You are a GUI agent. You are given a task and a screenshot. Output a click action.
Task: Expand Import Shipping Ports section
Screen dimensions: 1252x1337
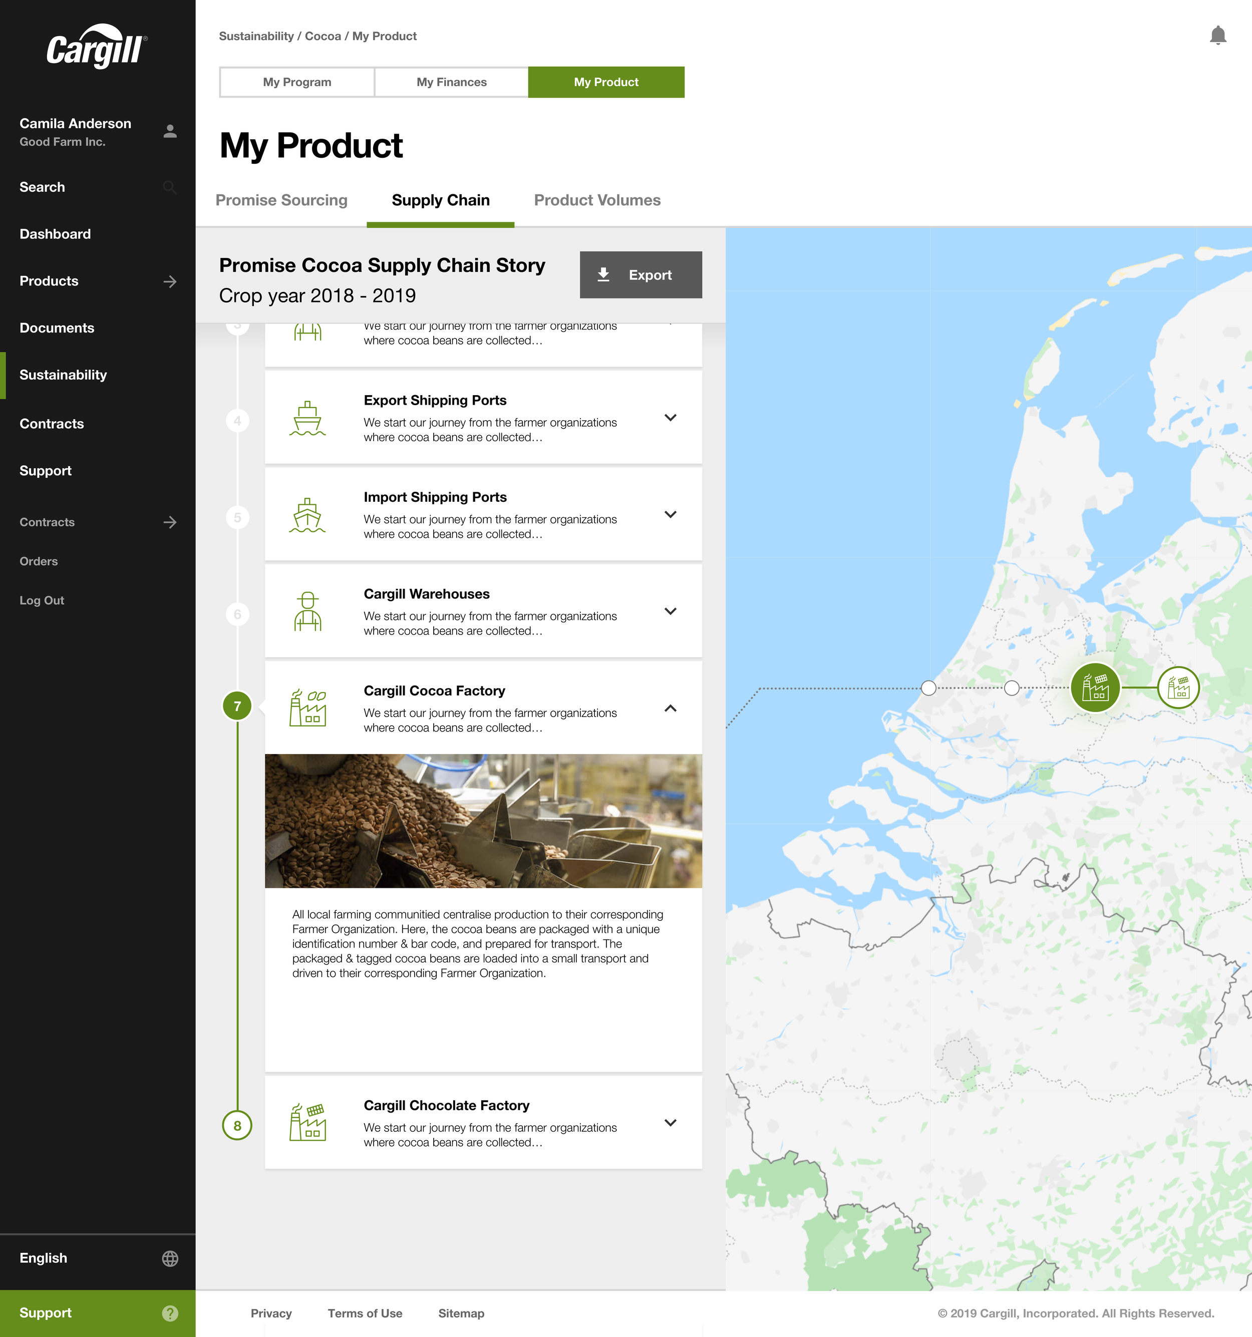pos(670,514)
